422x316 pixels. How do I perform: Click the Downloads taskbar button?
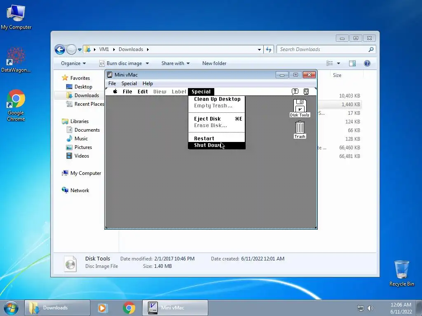[x=57, y=308]
